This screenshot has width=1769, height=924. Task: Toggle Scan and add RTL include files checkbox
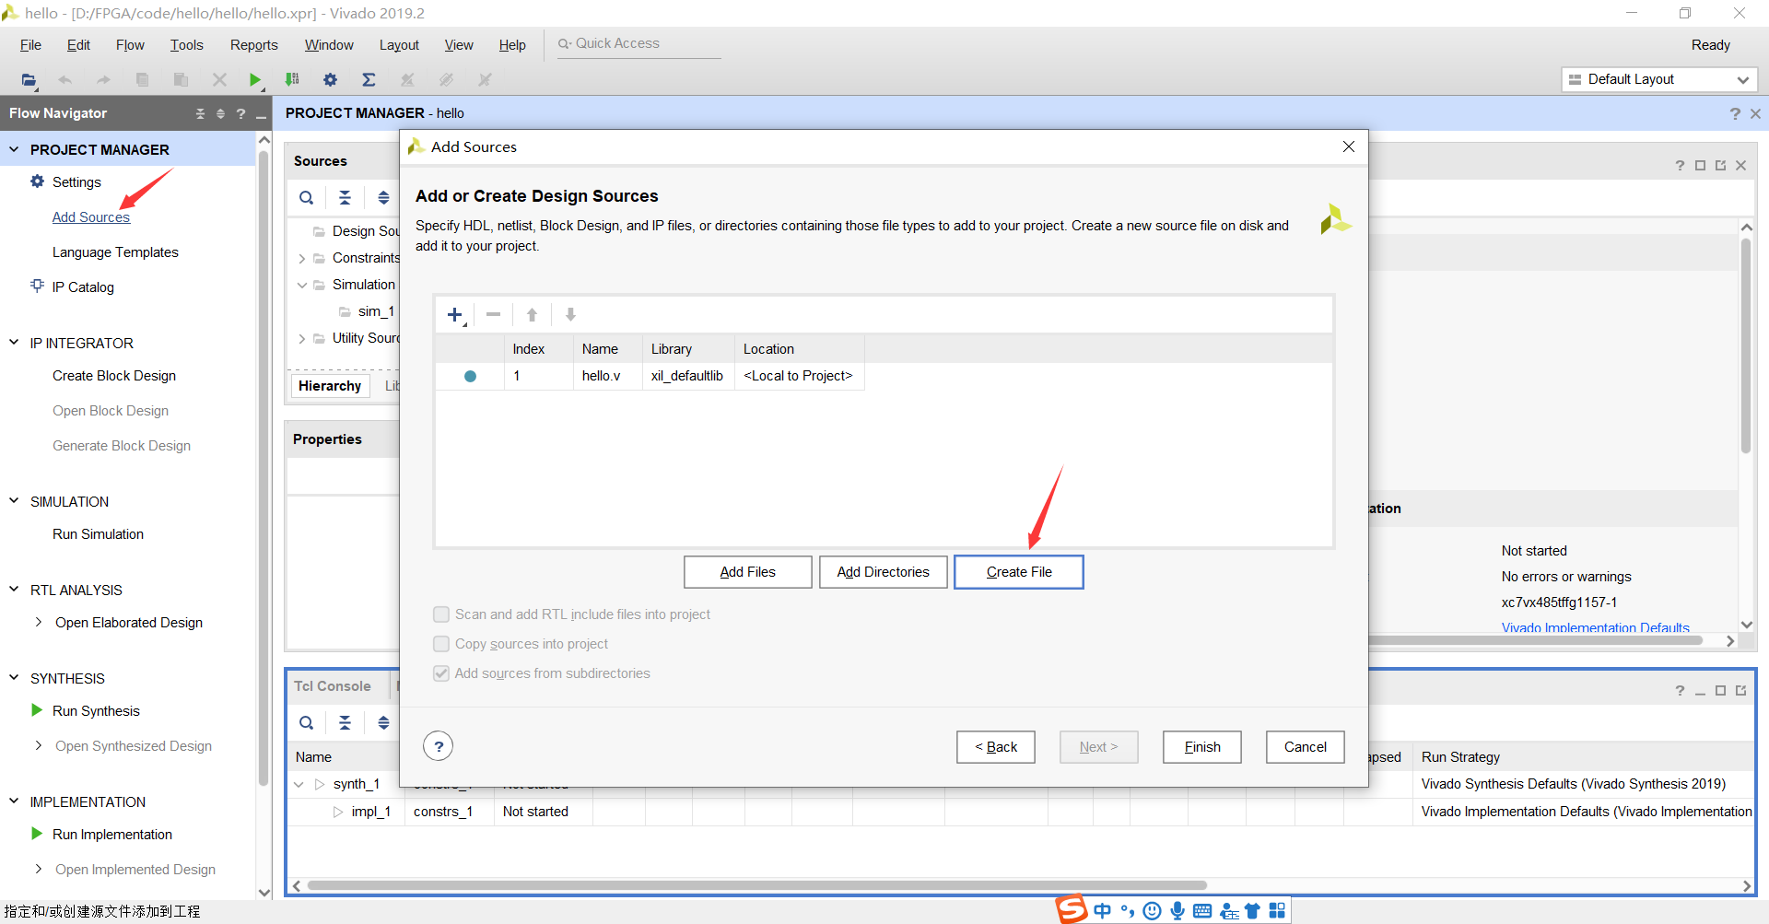(441, 614)
